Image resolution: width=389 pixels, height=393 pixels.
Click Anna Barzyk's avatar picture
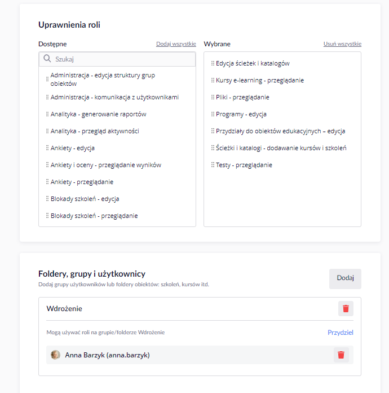55,355
